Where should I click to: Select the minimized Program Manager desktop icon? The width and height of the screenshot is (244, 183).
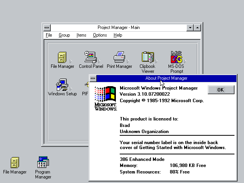click(x=43, y=162)
